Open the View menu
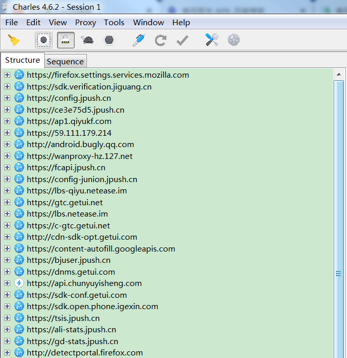 (x=58, y=23)
